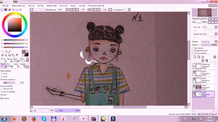Screen dimensions: 218x122
Task: Select the rotate canvas tool
Action: click(10, 55)
